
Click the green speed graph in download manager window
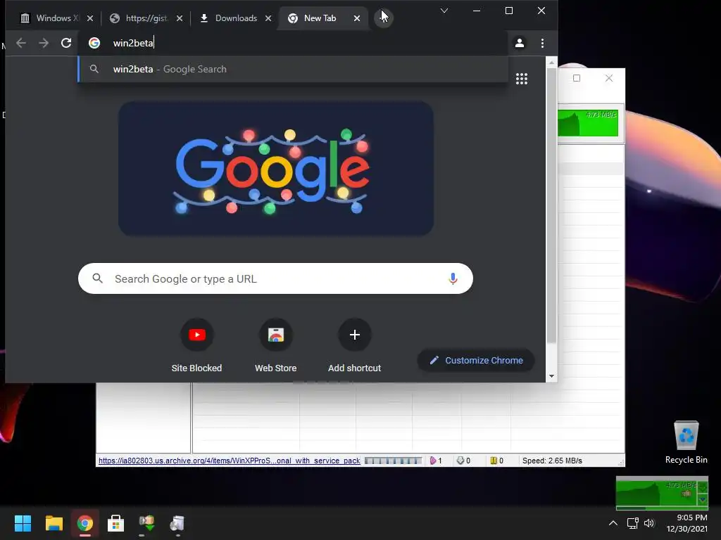click(588, 123)
